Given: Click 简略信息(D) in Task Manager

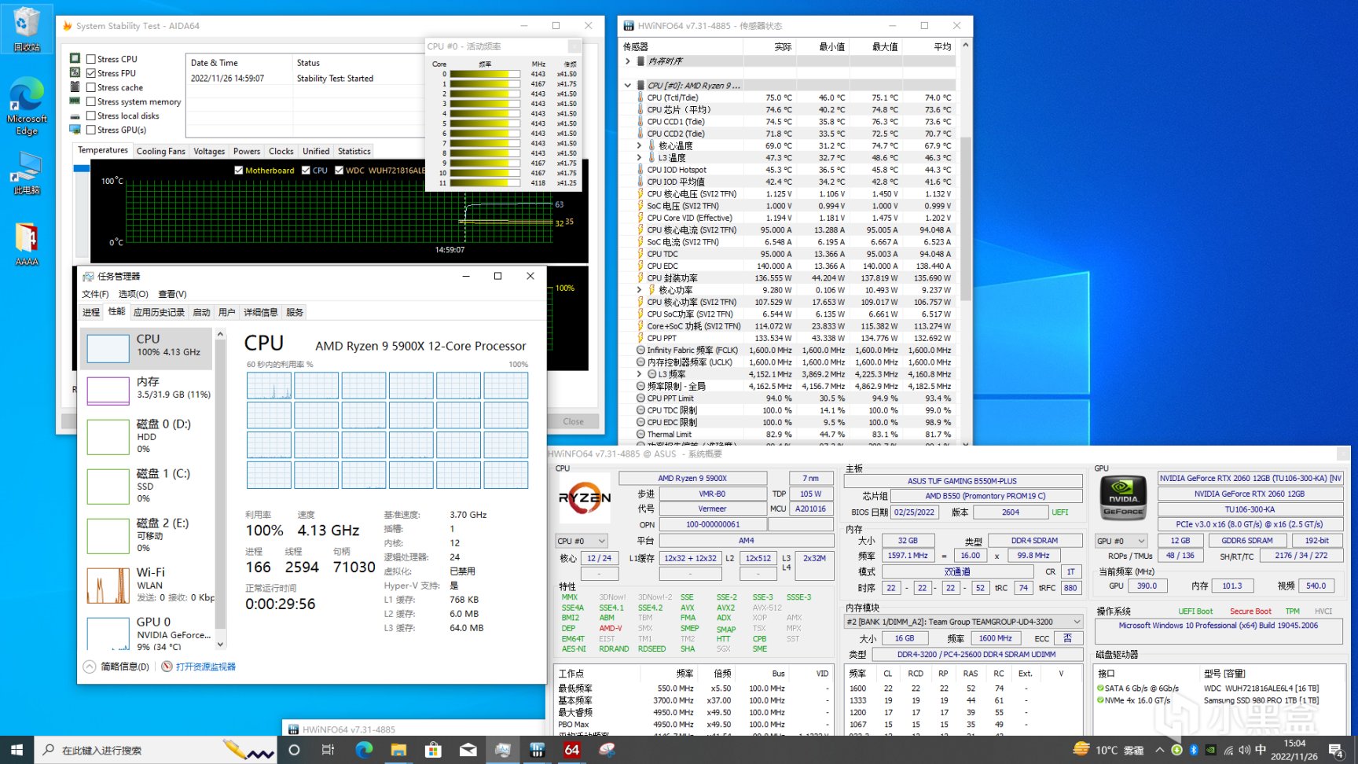Looking at the screenshot, I should [124, 667].
